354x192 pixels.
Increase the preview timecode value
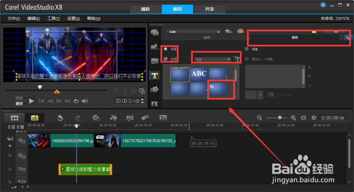tap(142, 99)
